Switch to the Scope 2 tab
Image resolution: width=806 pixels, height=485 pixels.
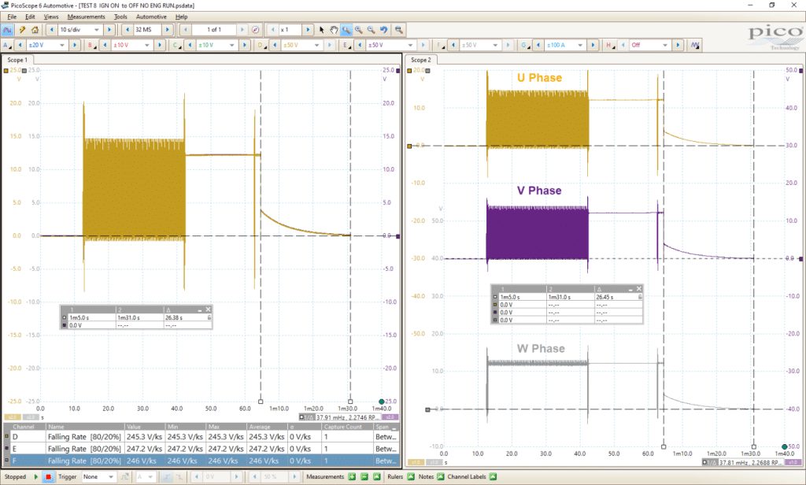point(421,60)
